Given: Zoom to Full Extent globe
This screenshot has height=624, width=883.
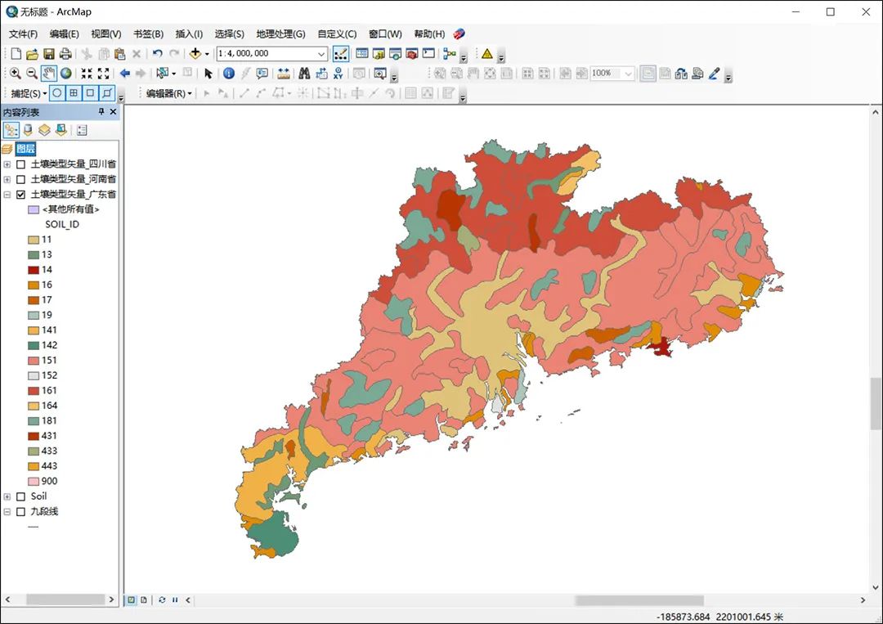Looking at the screenshot, I should tap(66, 74).
